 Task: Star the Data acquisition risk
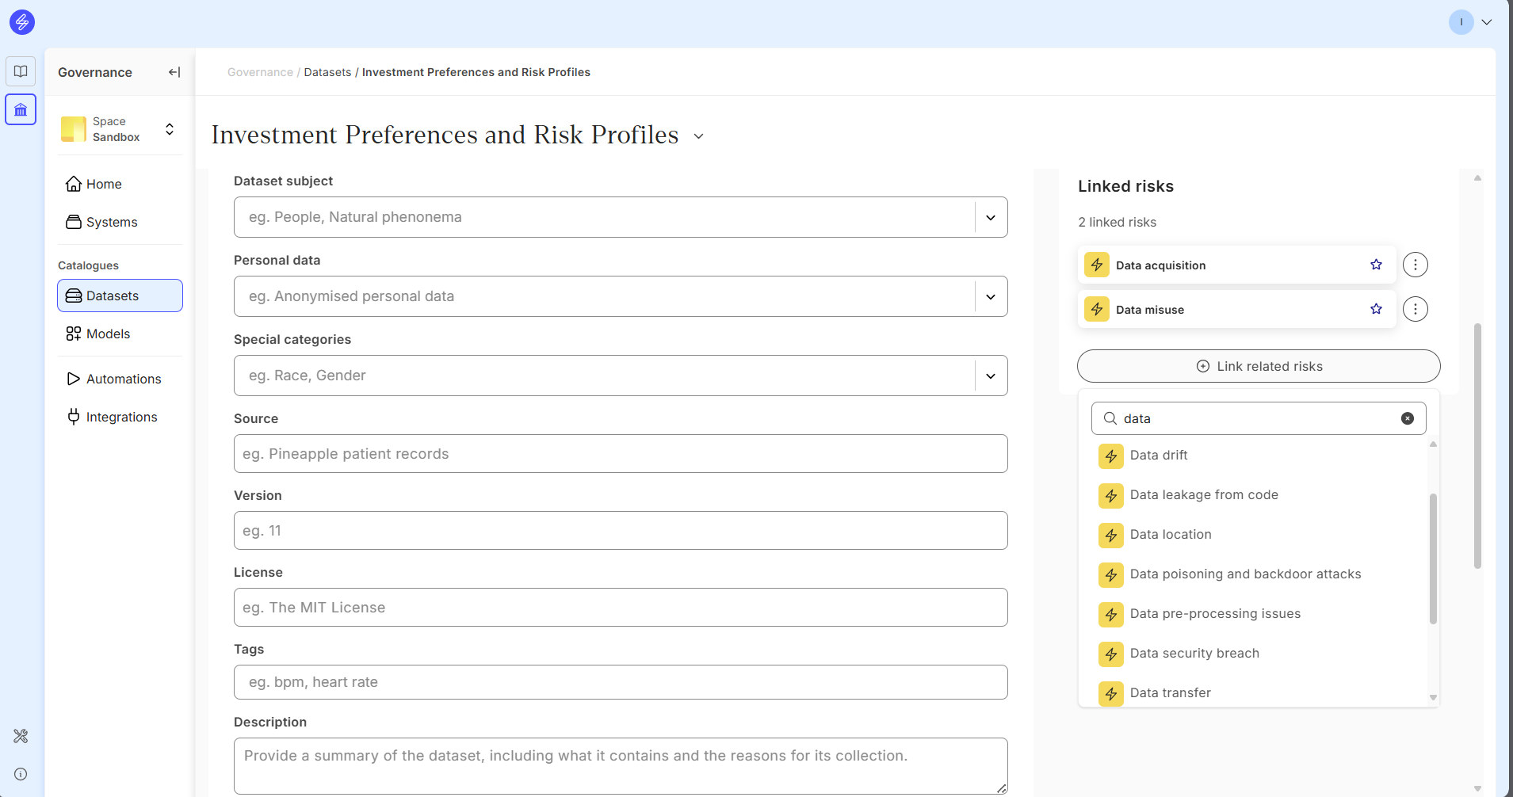(x=1376, y=265)
